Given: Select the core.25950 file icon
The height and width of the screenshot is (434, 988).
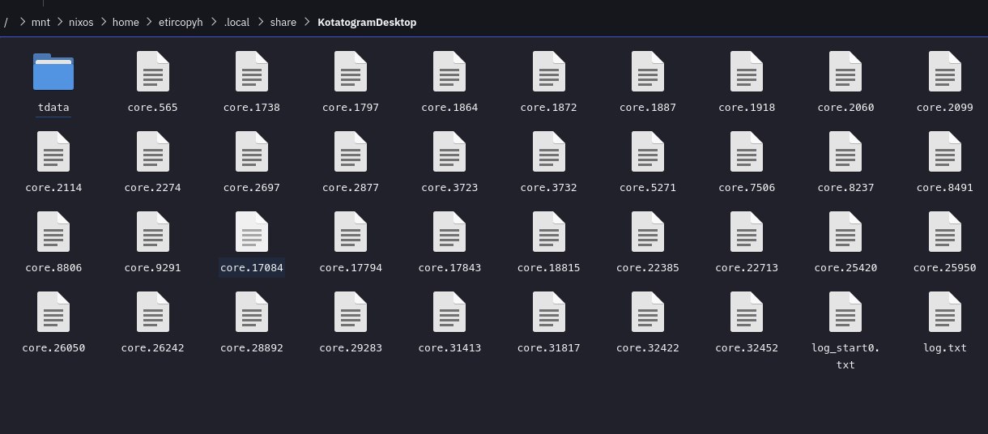Looking at the screenshot, I should (944, 232).
